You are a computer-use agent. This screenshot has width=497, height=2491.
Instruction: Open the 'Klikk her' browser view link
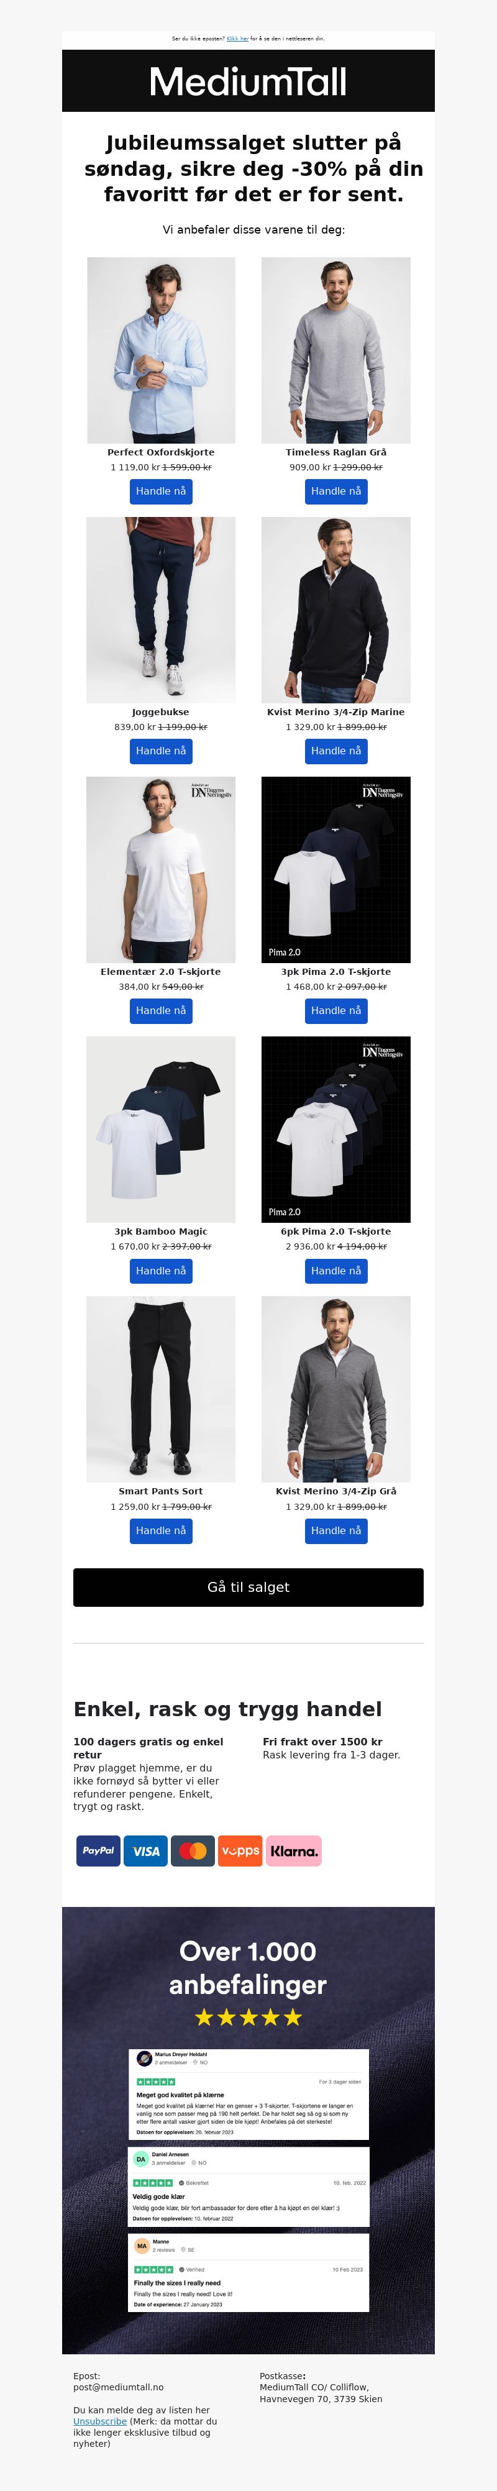[237, 39]
